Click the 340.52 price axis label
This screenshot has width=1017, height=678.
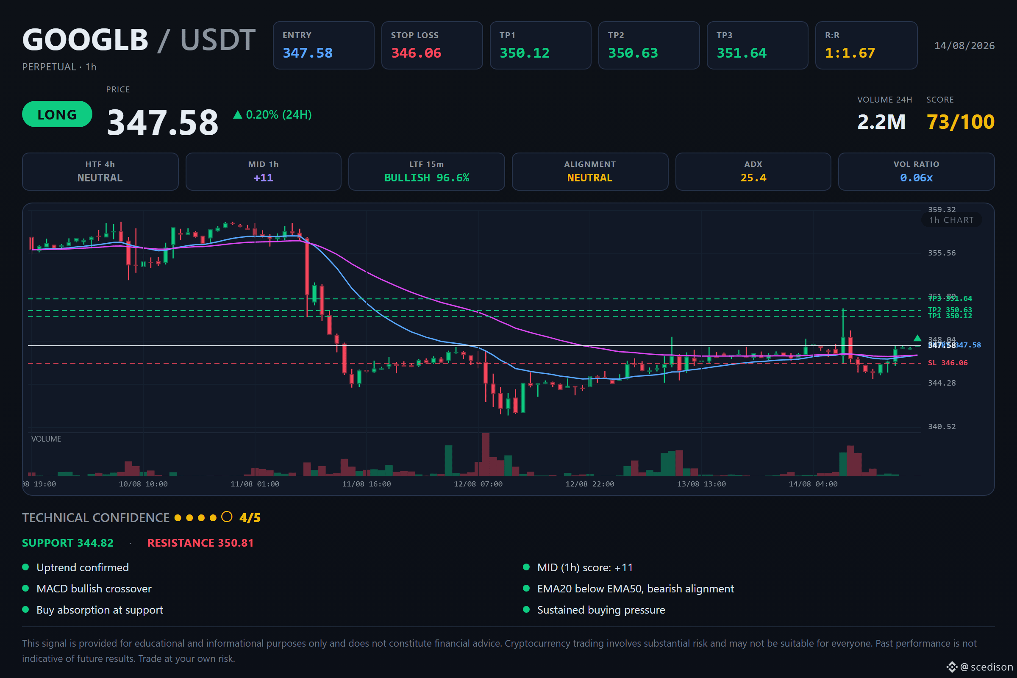(x=942, y=426)
